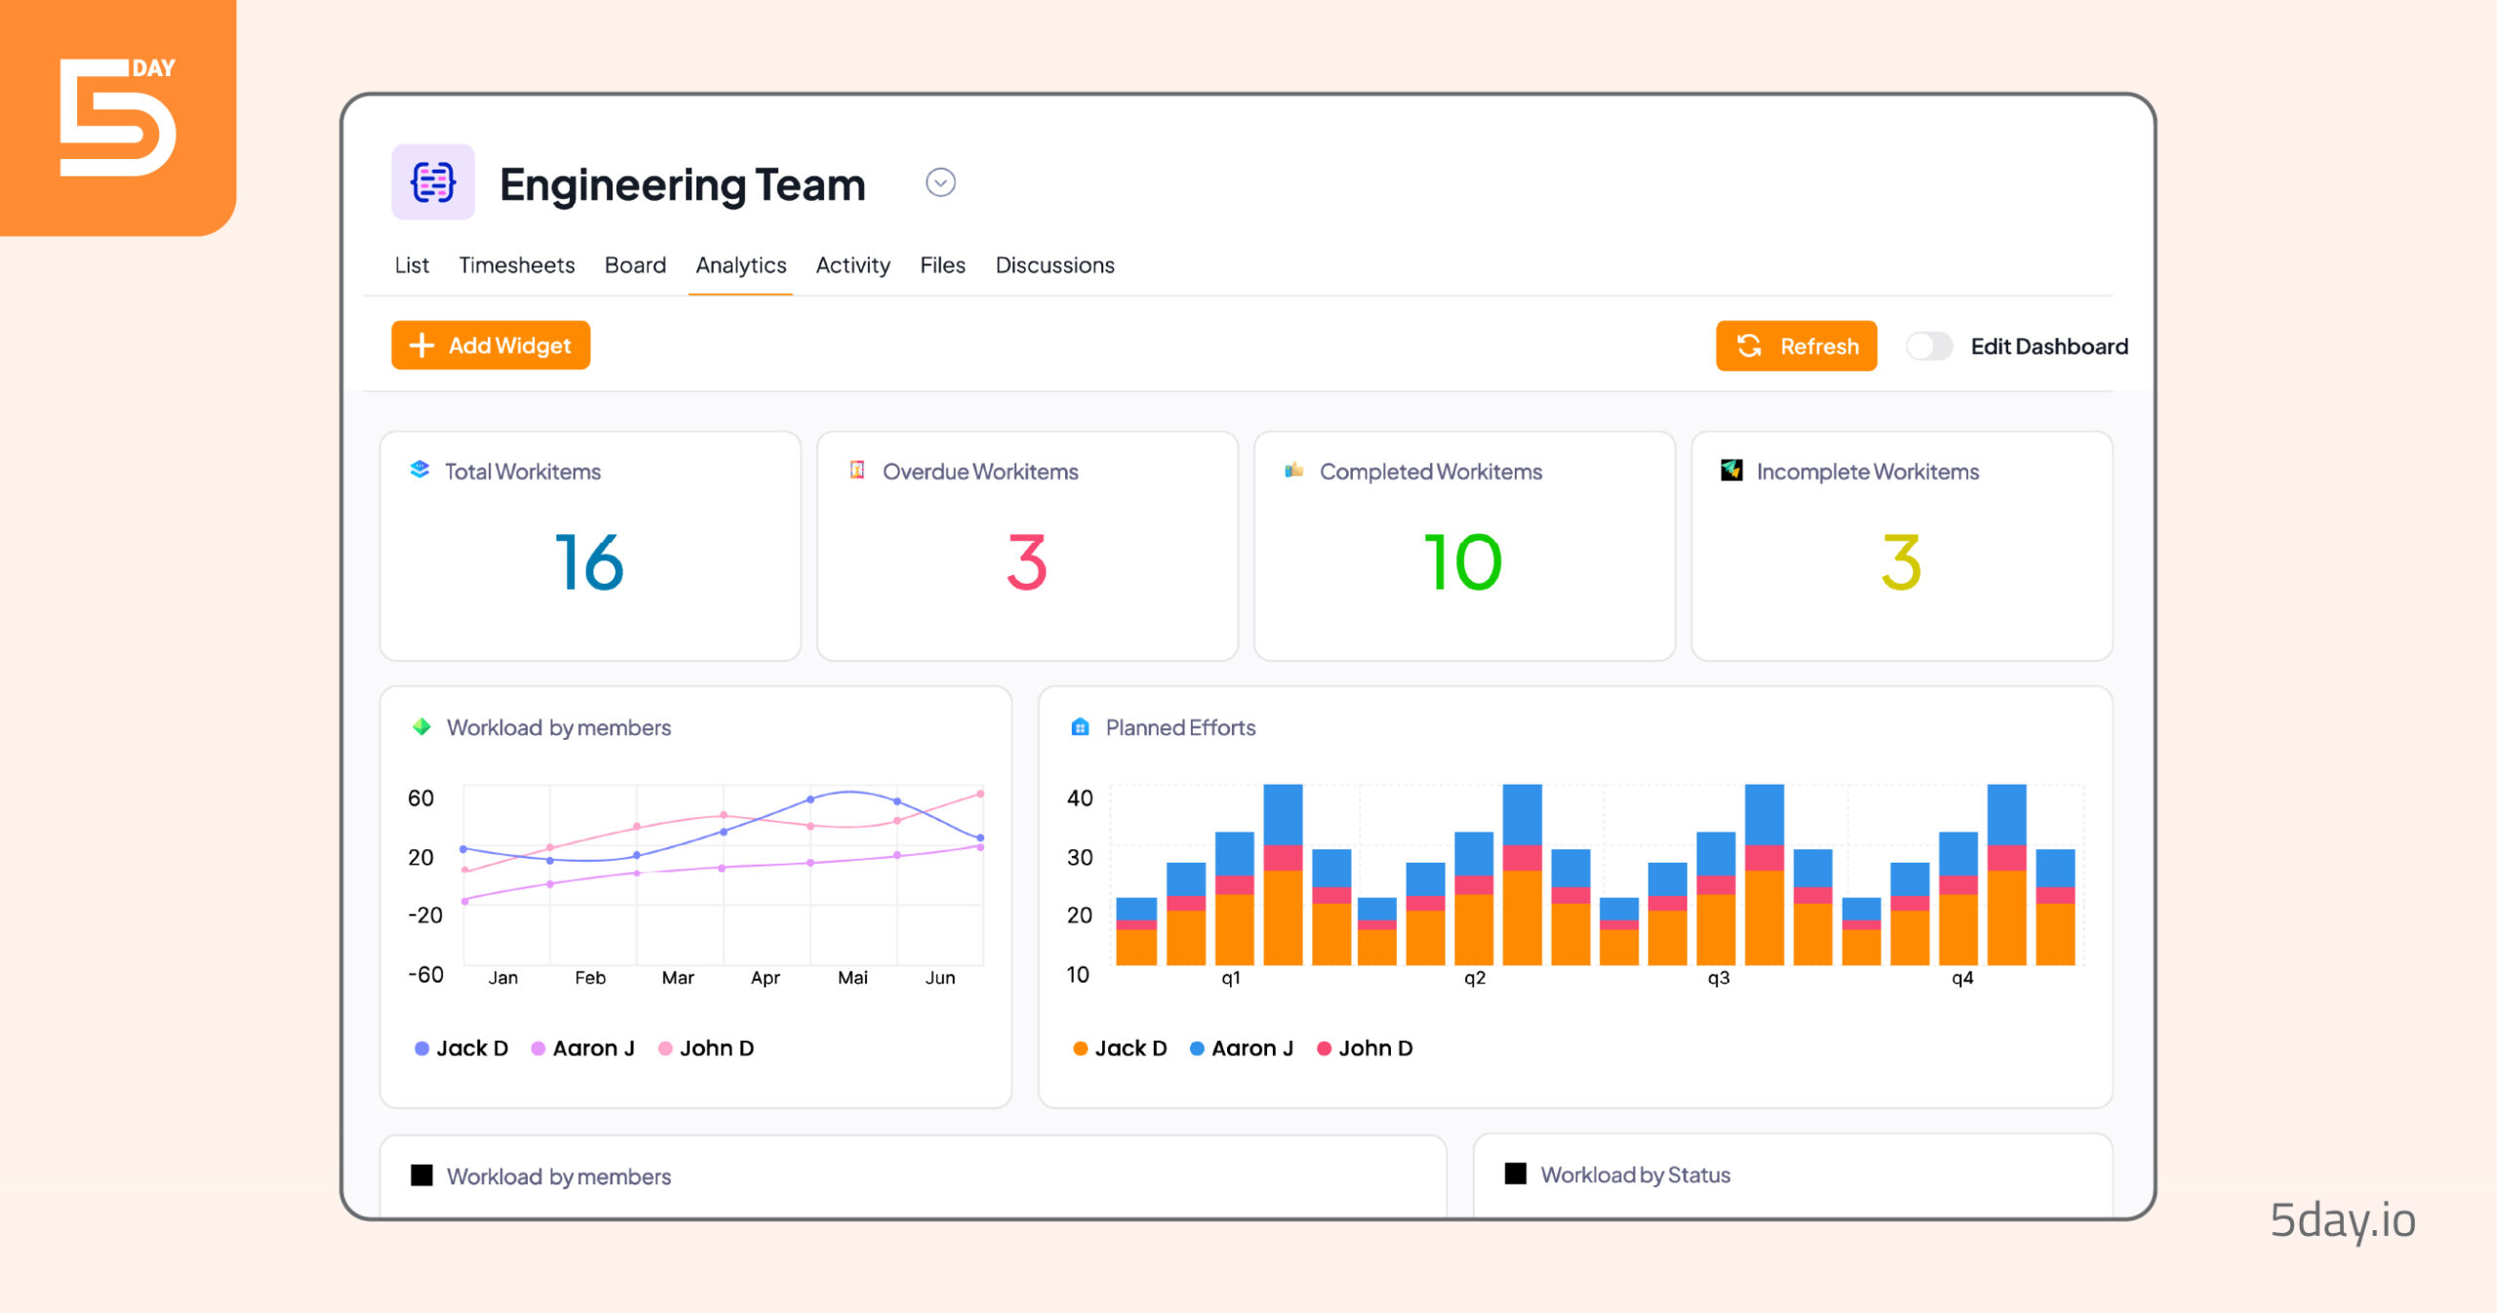Click the black icon of bottom Workload by members
The width and height of the screenshot is (2497, 1313).
click(421, 1175)
